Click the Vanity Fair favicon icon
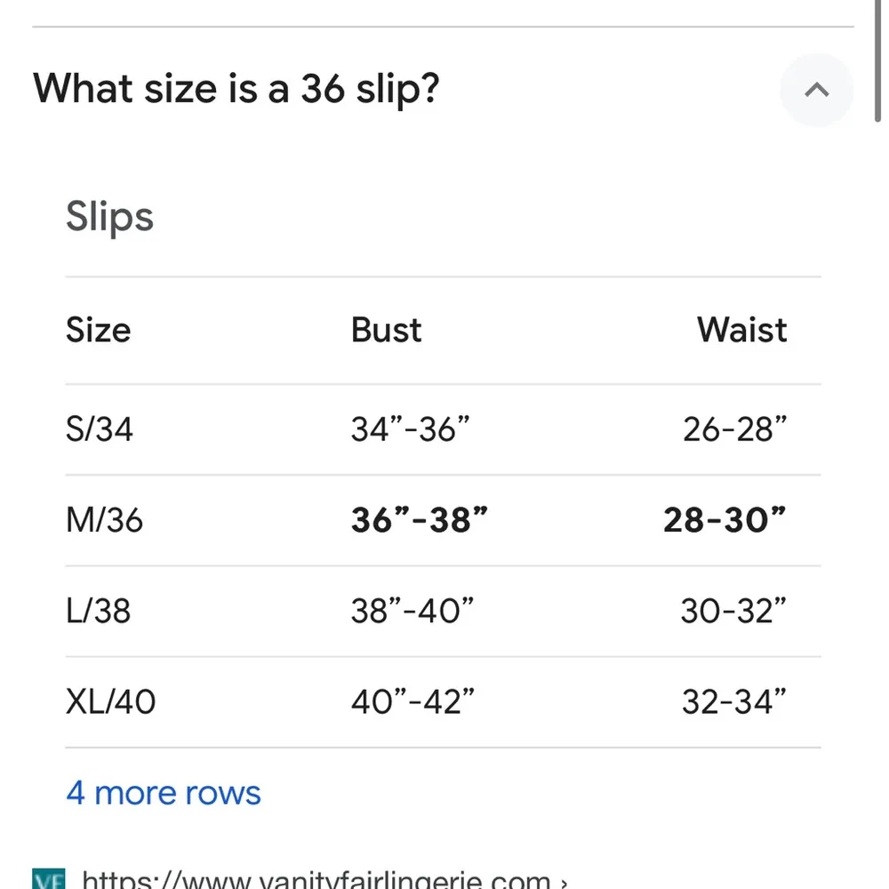 coord(48,880)
